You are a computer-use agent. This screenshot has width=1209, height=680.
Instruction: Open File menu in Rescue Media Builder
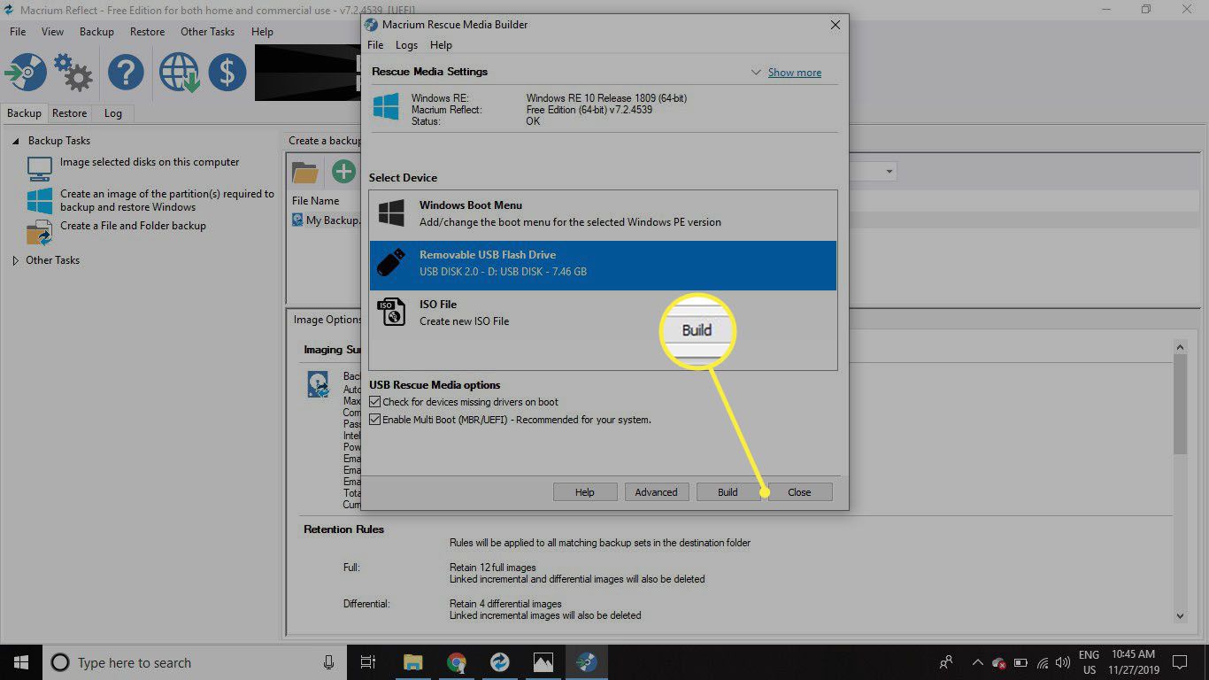click(375, 45)
